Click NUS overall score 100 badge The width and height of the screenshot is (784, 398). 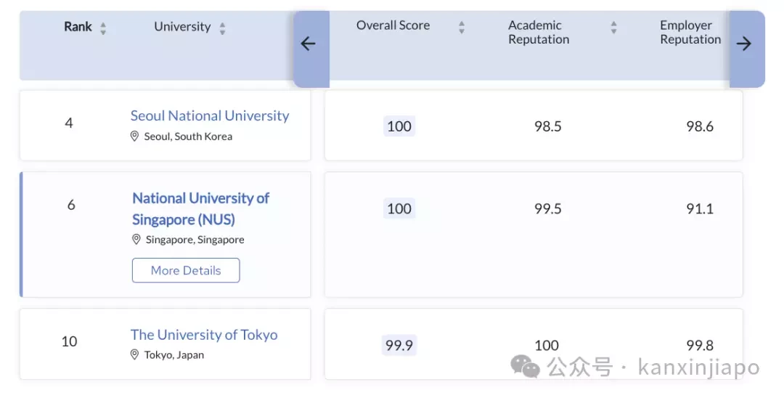pos(399,208)
